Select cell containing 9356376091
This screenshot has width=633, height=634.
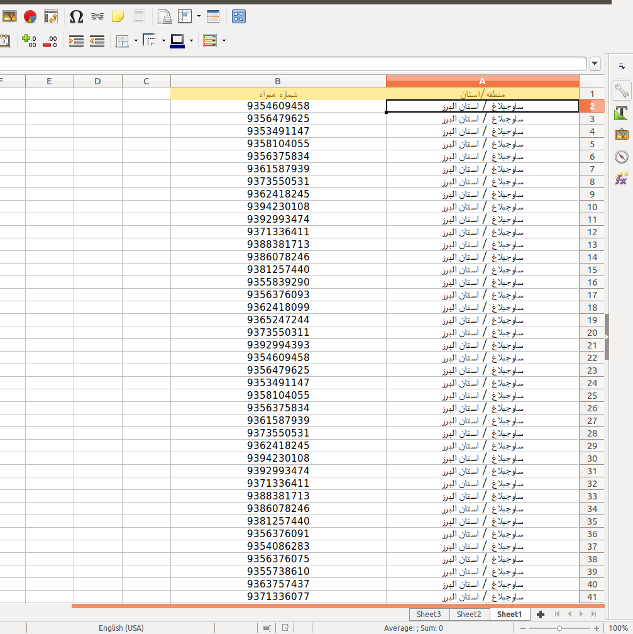coord(278,534)
